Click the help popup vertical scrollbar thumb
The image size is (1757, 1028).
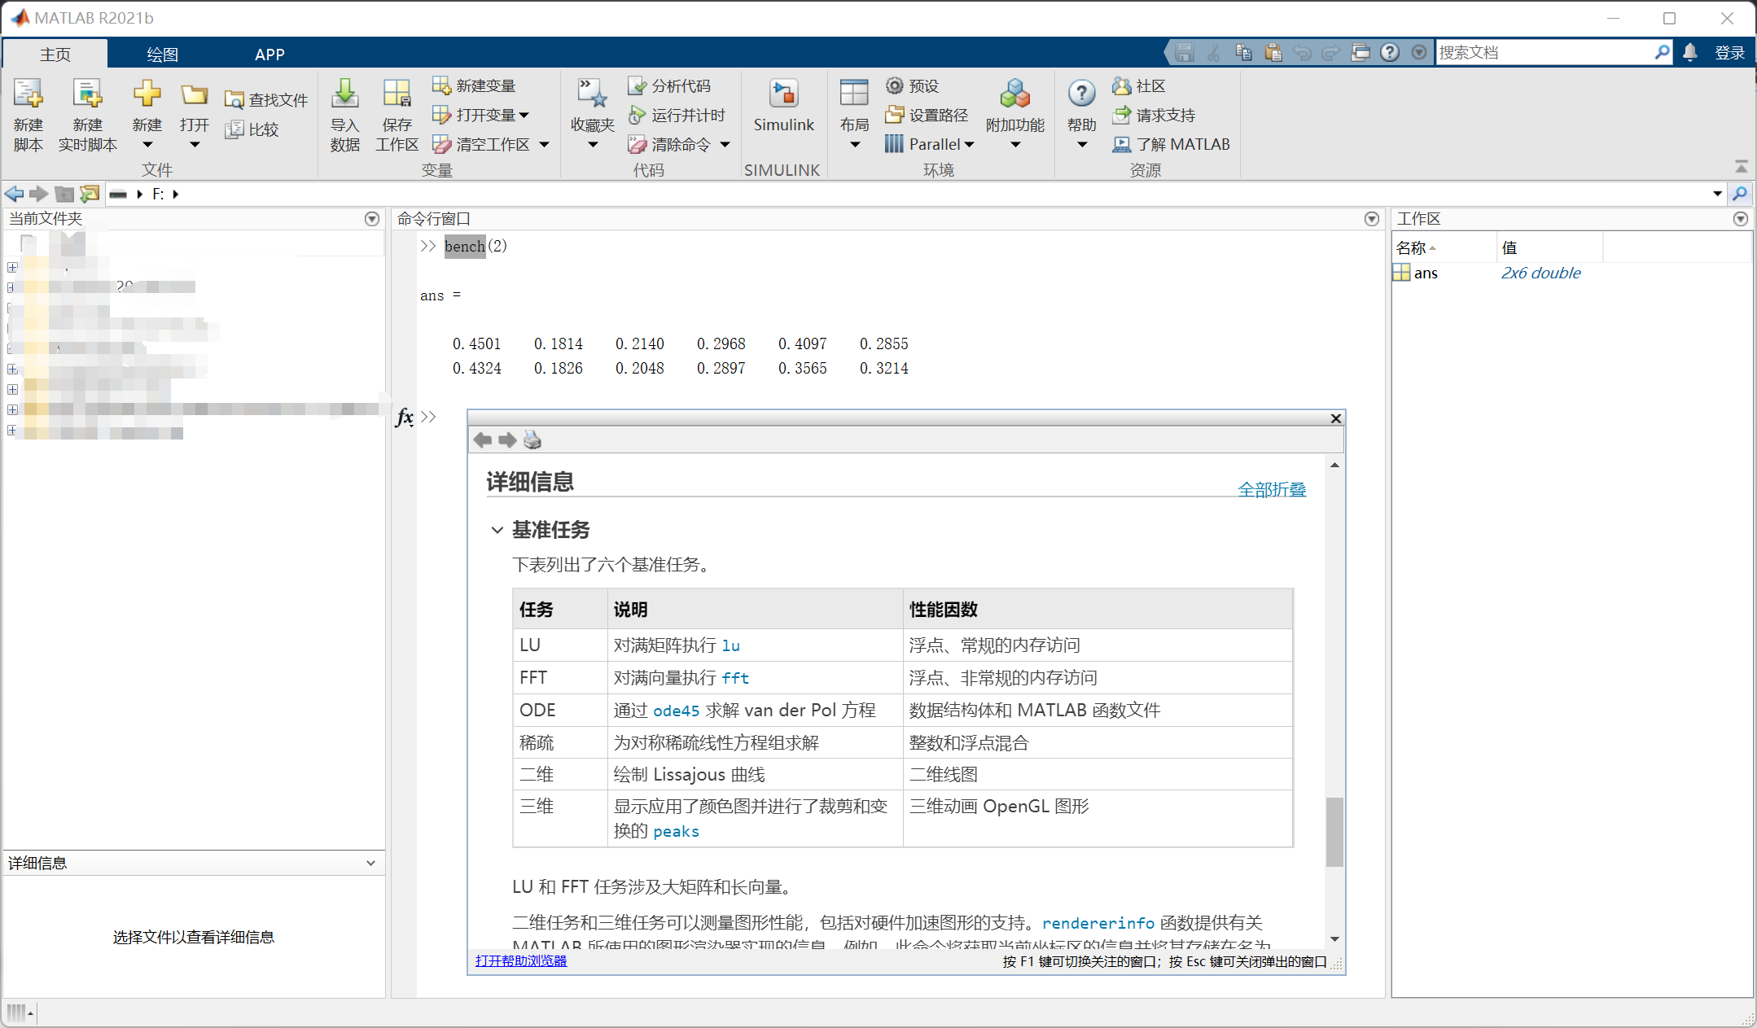1334,832
